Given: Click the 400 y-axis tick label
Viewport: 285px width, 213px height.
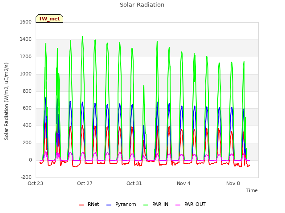Looking at the screenshot, I should [27, 125].
